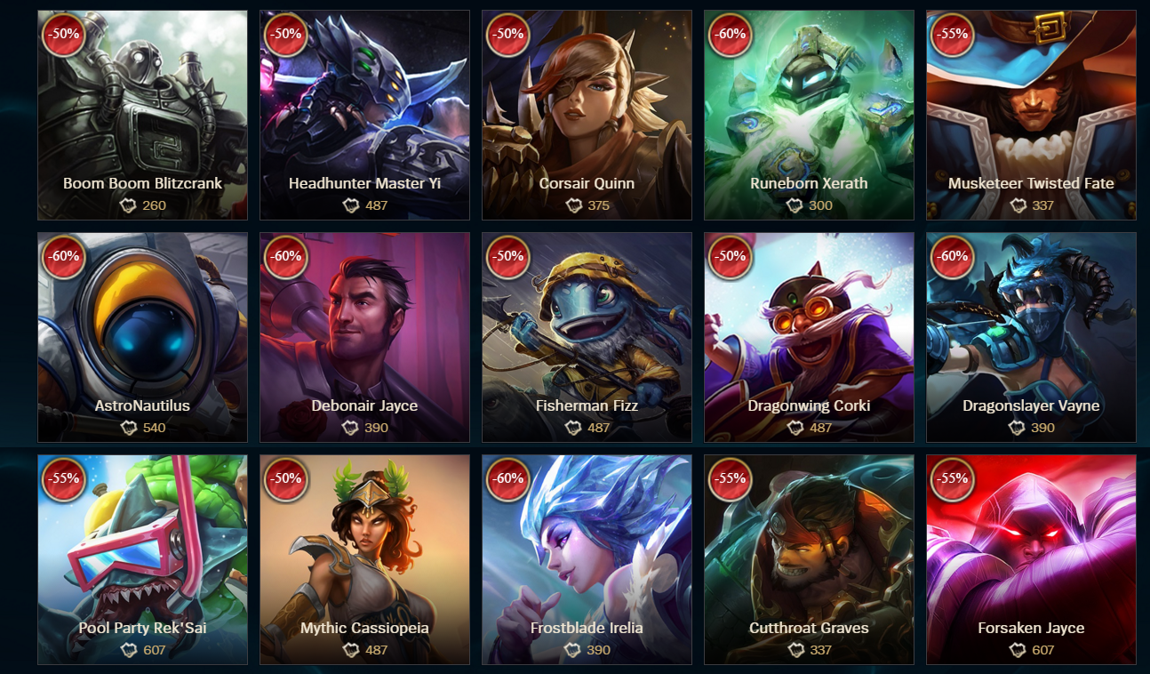Click the currency icon beside 375 on Corsair Quinn
The width and height of the screenshot is (1150, 674).
coord(573,205)
